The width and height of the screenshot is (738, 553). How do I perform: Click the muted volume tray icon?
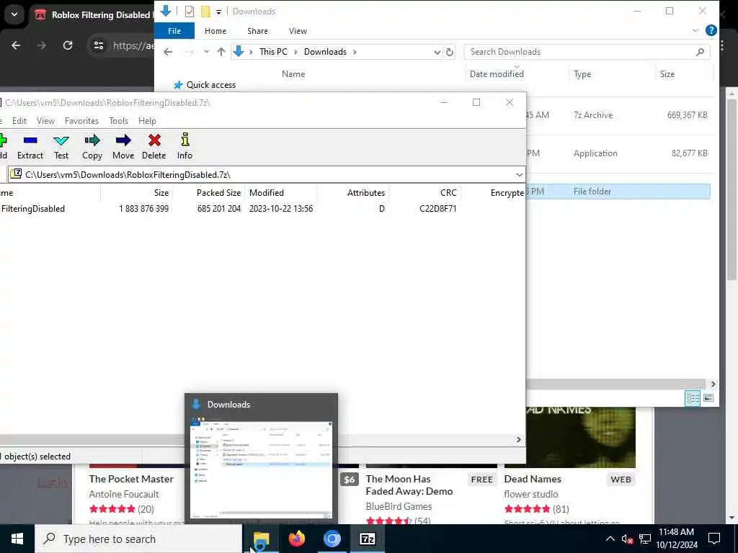[627, 539]
